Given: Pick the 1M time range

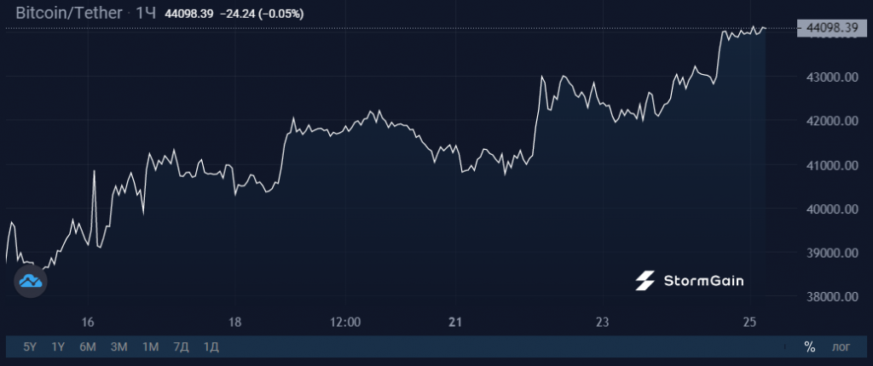Looking at the screenshot, I should tap(150, 346).
